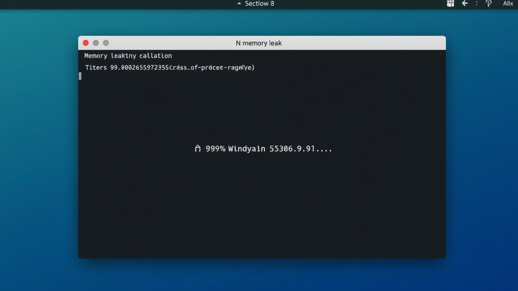This screenshot has height=291, width=518.
Task: Close the N memory leak window
Action: (x=85, y=43)
